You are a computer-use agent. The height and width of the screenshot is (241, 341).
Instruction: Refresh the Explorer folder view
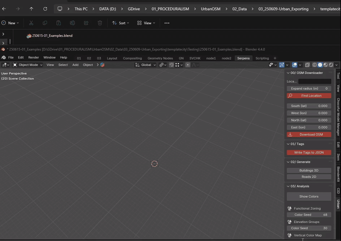(45, 9)
